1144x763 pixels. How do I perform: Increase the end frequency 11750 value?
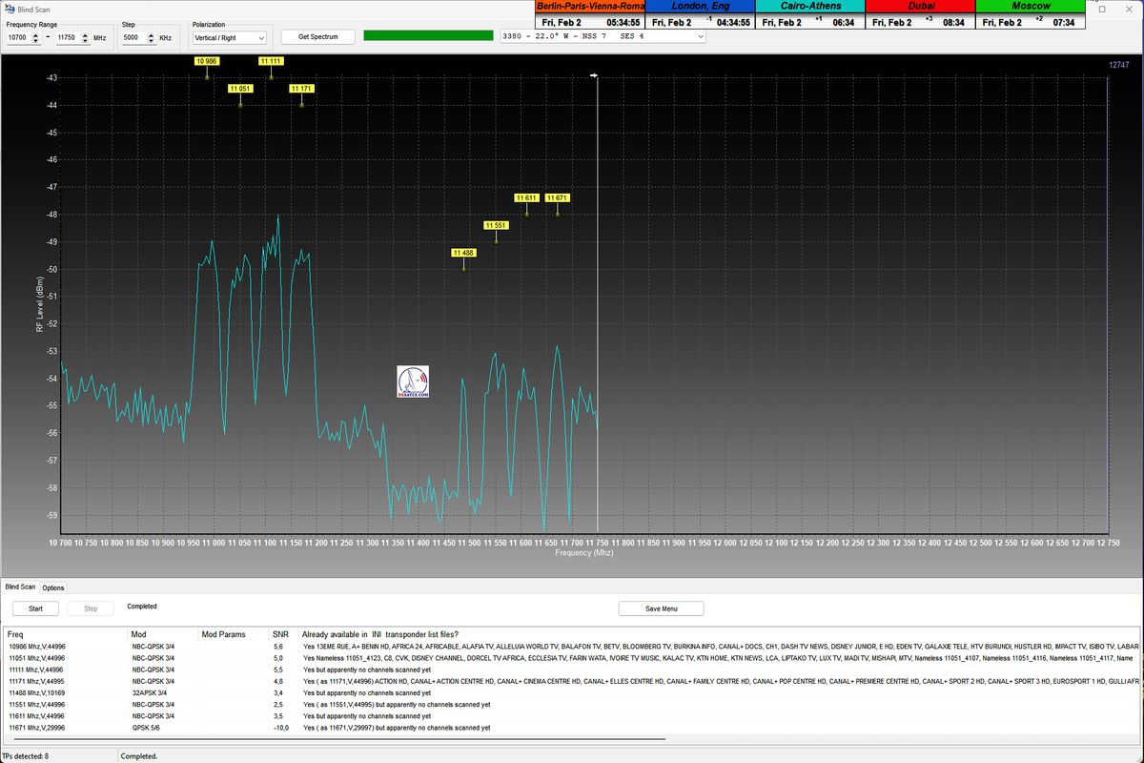(86, 34)
